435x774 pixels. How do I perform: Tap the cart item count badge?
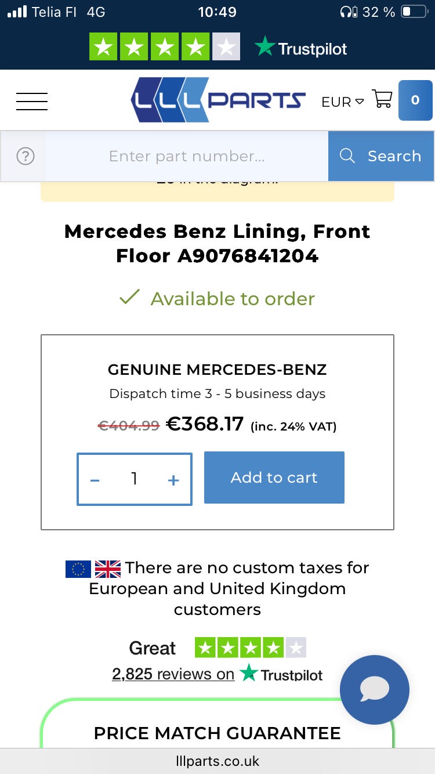415,100
